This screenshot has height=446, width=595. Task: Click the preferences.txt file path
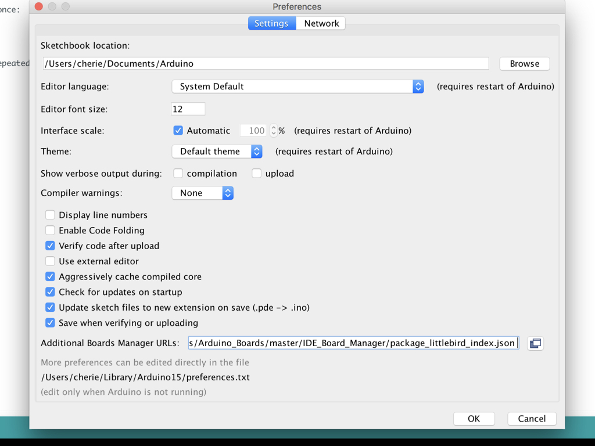[145, 377]
